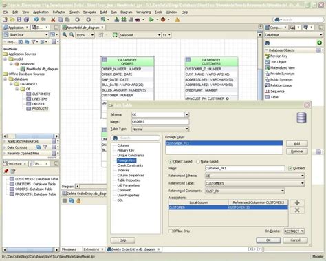Screen dimensions: 326x261
Task: Open the ShortTour application dropdown
Action: pyautogui.click(x=46, y=35)
